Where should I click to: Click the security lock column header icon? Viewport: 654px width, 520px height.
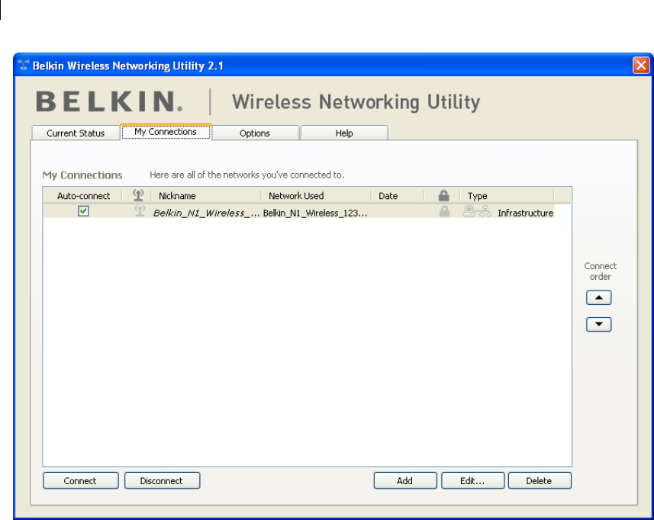pos(443,195)
